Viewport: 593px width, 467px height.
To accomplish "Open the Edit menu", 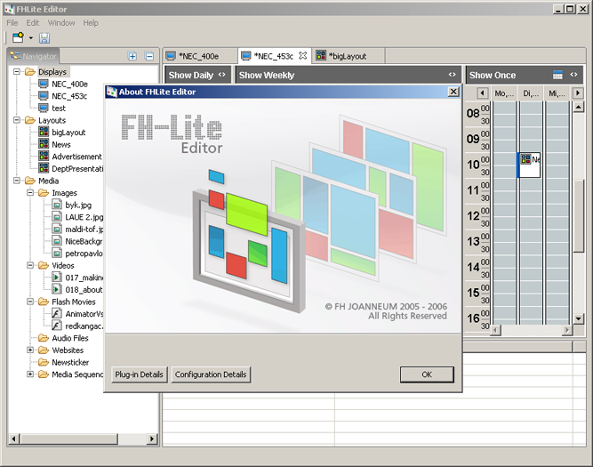I will [x=33, y=23].
